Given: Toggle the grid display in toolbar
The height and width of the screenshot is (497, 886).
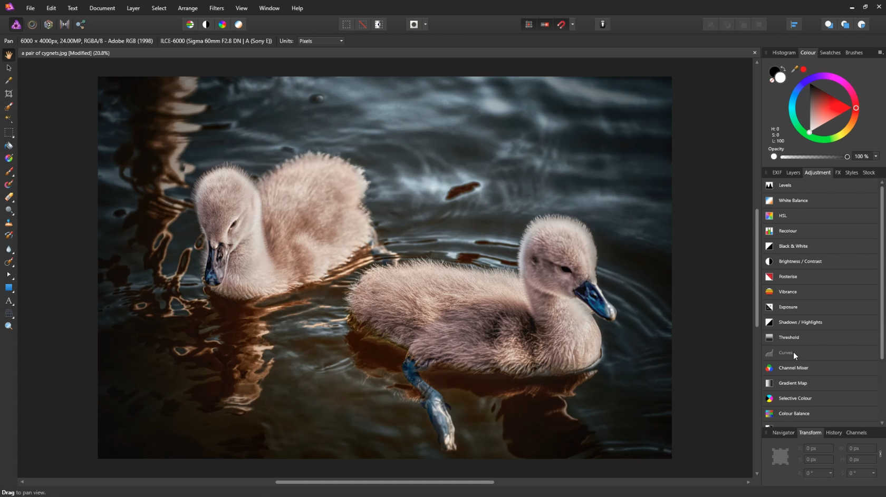Looking at the screenshot, I should pos(528,24).
